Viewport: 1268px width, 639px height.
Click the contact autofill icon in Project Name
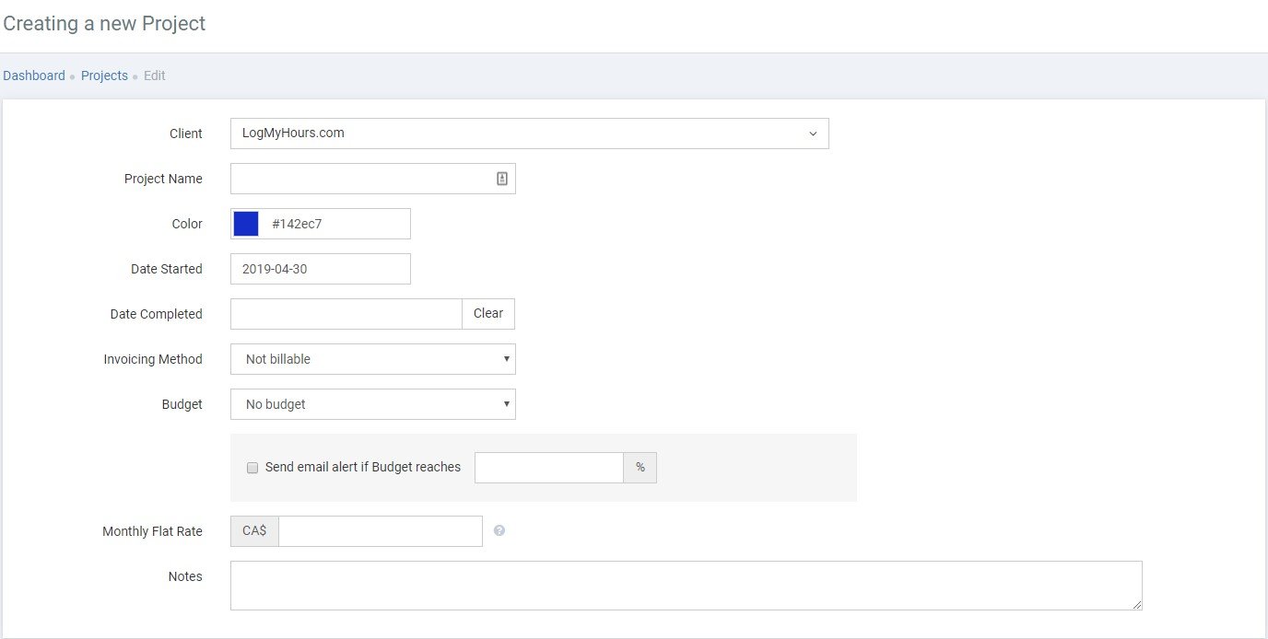coord(501,178)
